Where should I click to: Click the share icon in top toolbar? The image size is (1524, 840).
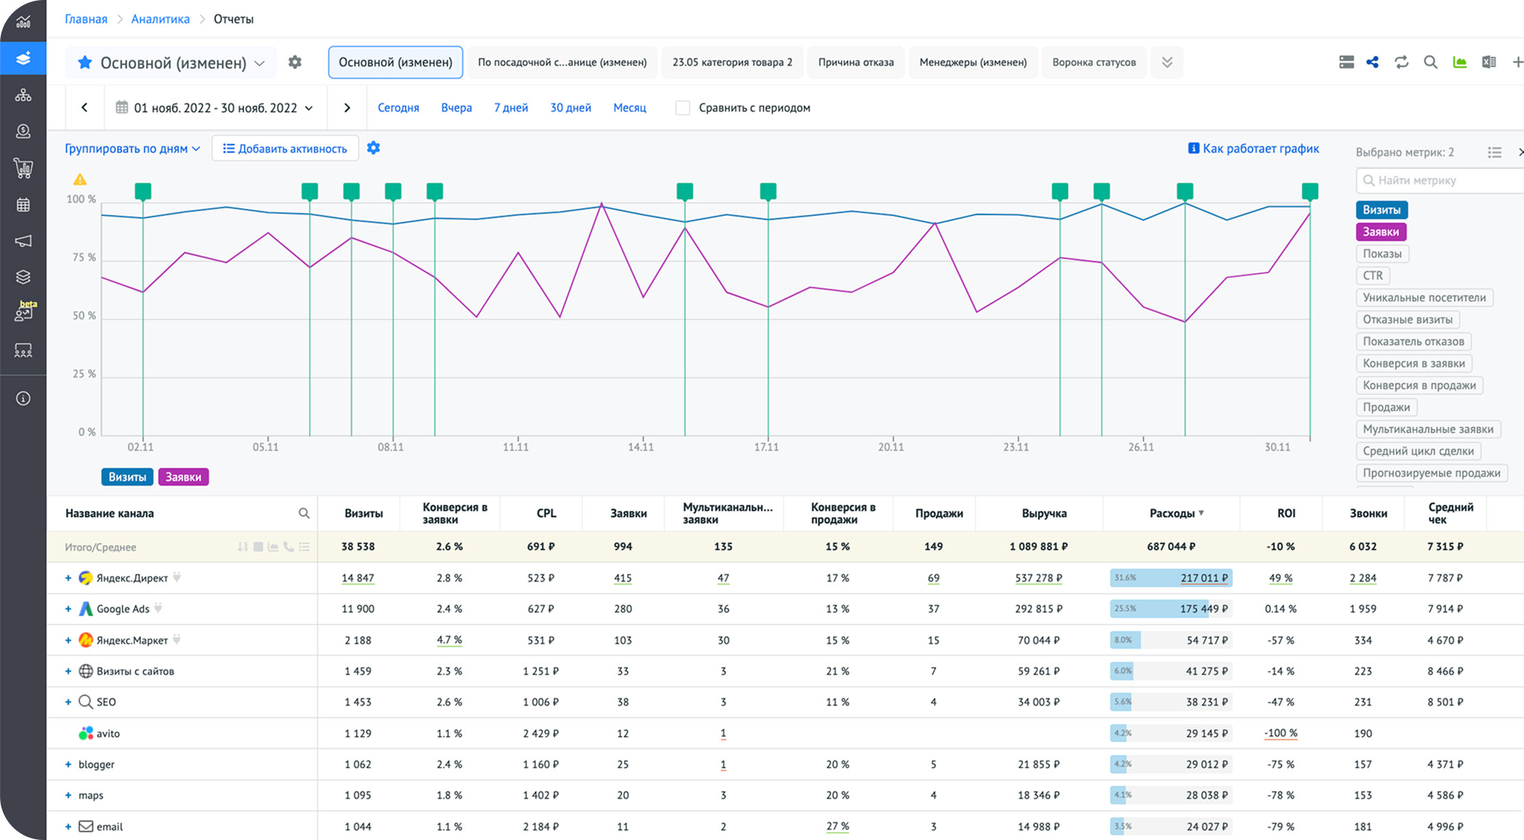coord(1372,62)
